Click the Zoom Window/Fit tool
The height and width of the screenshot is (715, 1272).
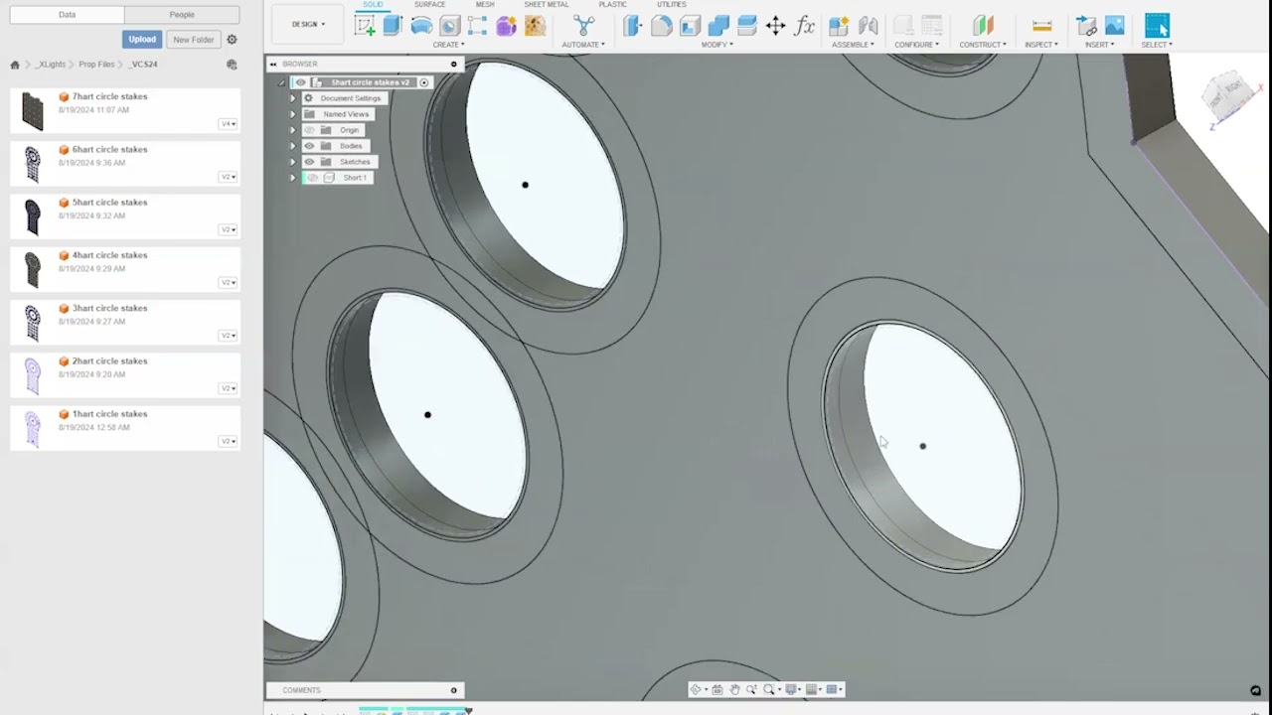point(769,689)
